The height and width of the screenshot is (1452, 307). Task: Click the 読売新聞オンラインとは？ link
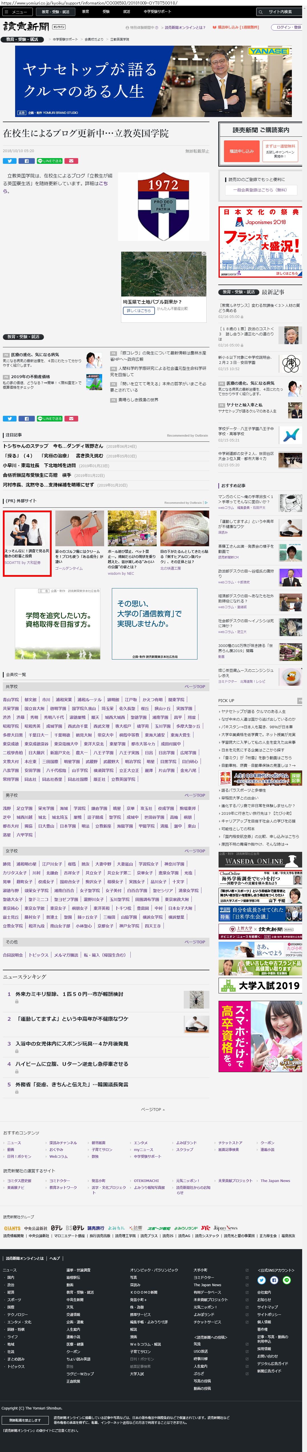[185, 28]
